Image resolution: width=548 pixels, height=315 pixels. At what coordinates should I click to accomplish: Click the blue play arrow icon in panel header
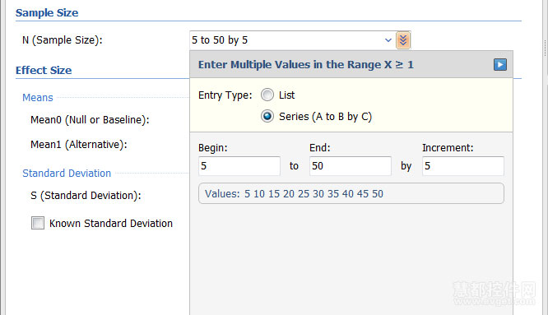(x=499, y=65)
